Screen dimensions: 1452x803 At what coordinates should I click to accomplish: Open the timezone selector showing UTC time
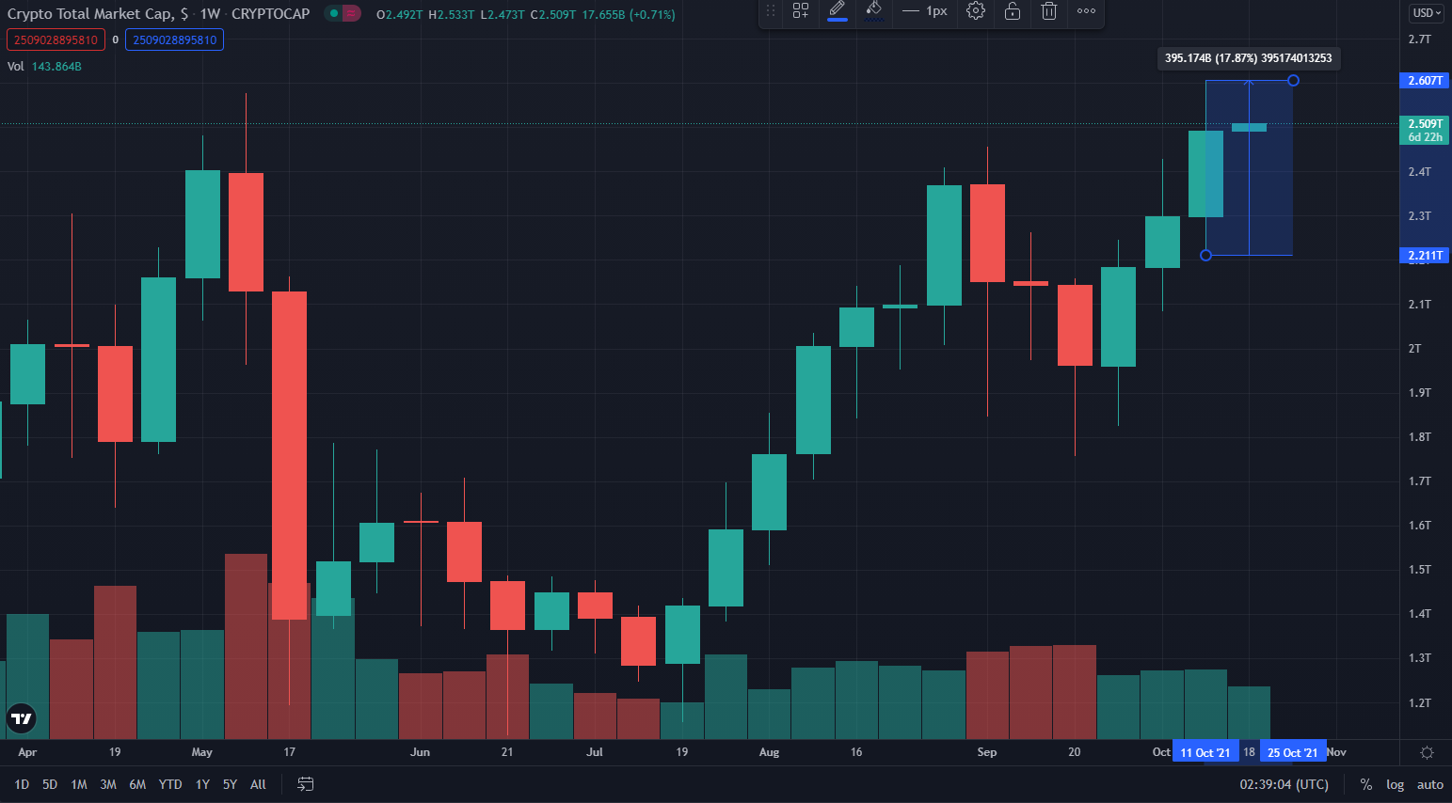(x=1284, y=784)
